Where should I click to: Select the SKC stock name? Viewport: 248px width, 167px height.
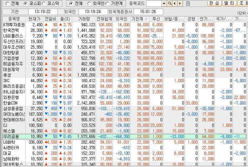[6, 81]
